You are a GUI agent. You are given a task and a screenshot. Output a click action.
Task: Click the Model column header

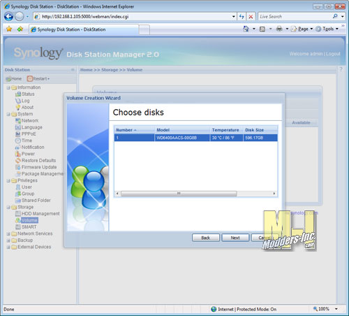[182, 130]
